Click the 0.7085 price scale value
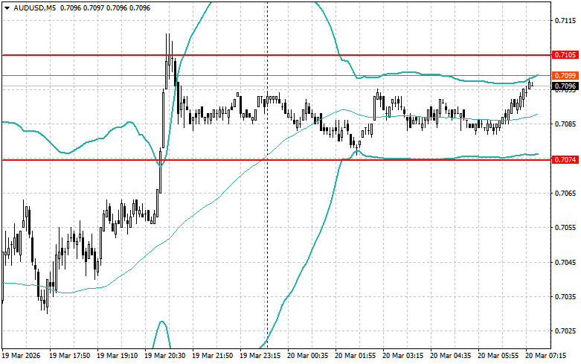Screen dimensions: 581x364 tap(565, 124)
